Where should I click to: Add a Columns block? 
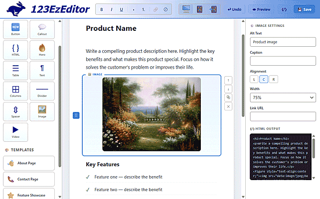tap(15, 91)
